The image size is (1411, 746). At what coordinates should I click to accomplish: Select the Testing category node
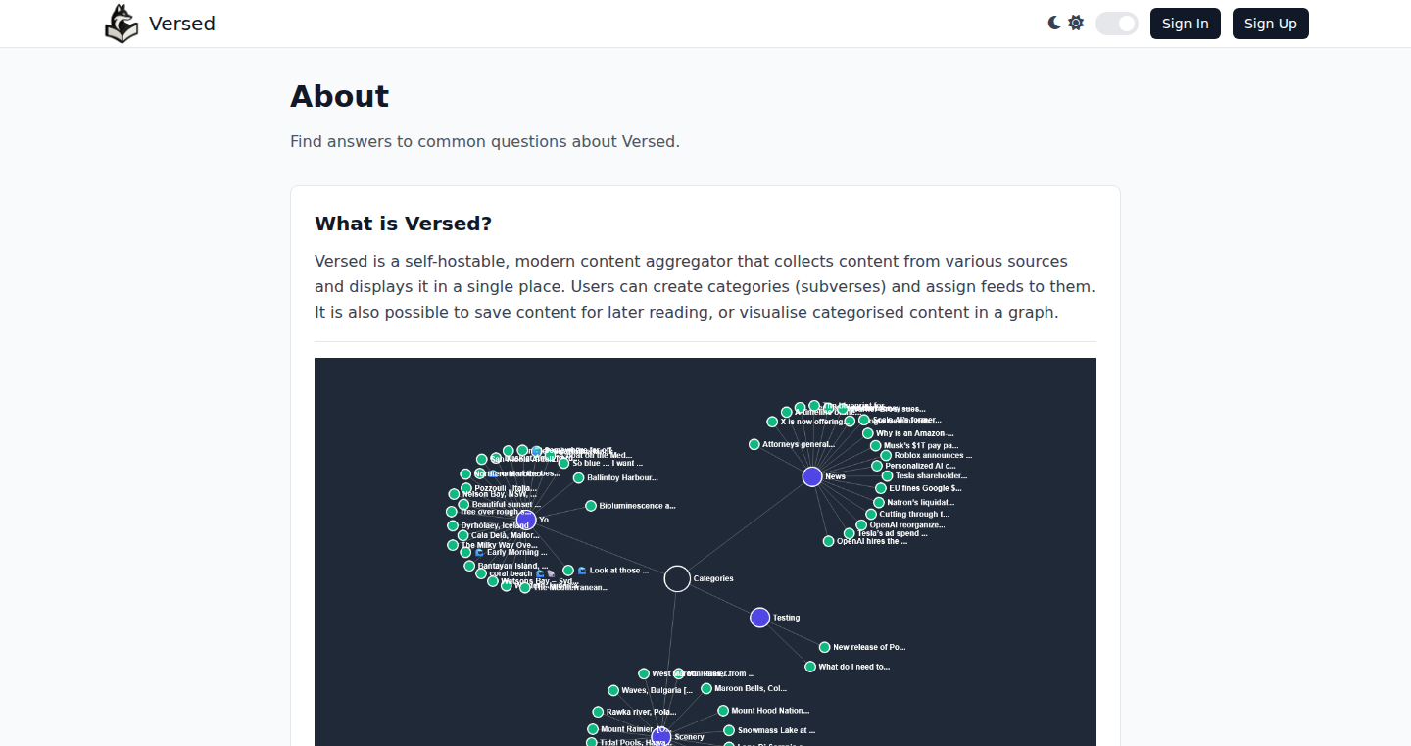(759, 617)
